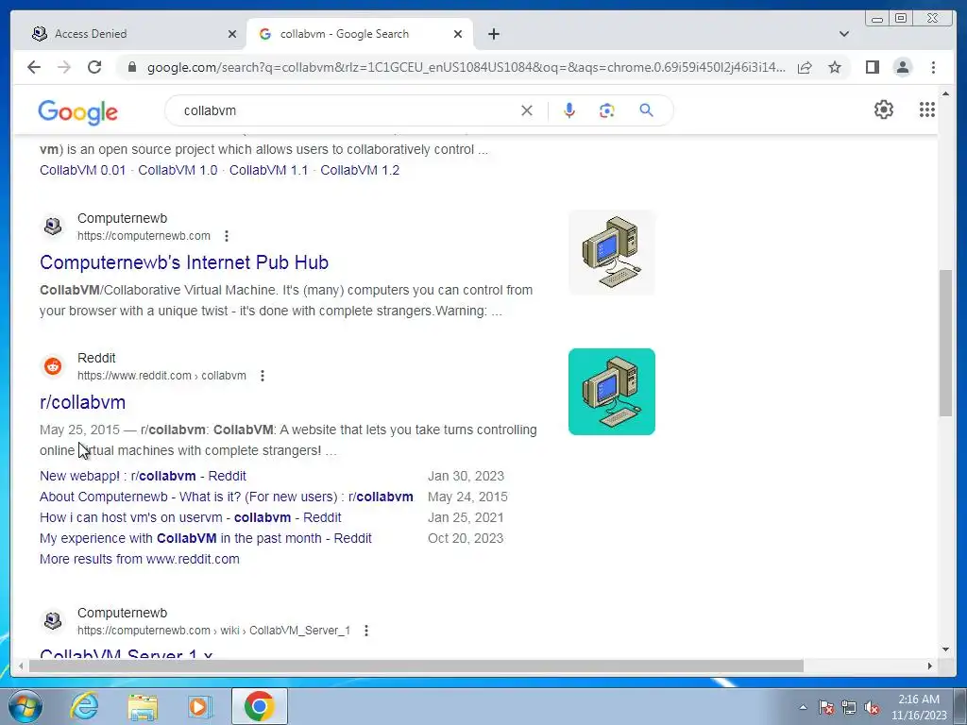
Task: Click the vertical page scrollbar thumb
Action: pyautogui.click(x=945, y=343)
